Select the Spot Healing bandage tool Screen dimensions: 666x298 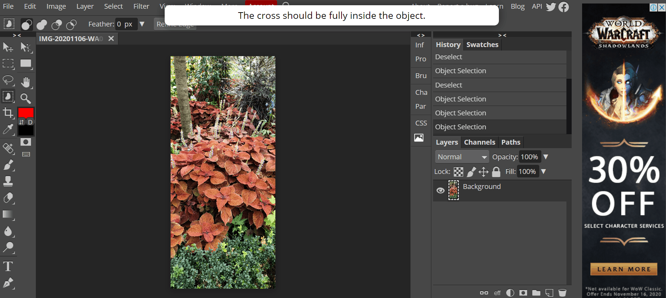(x=8, y=148)
